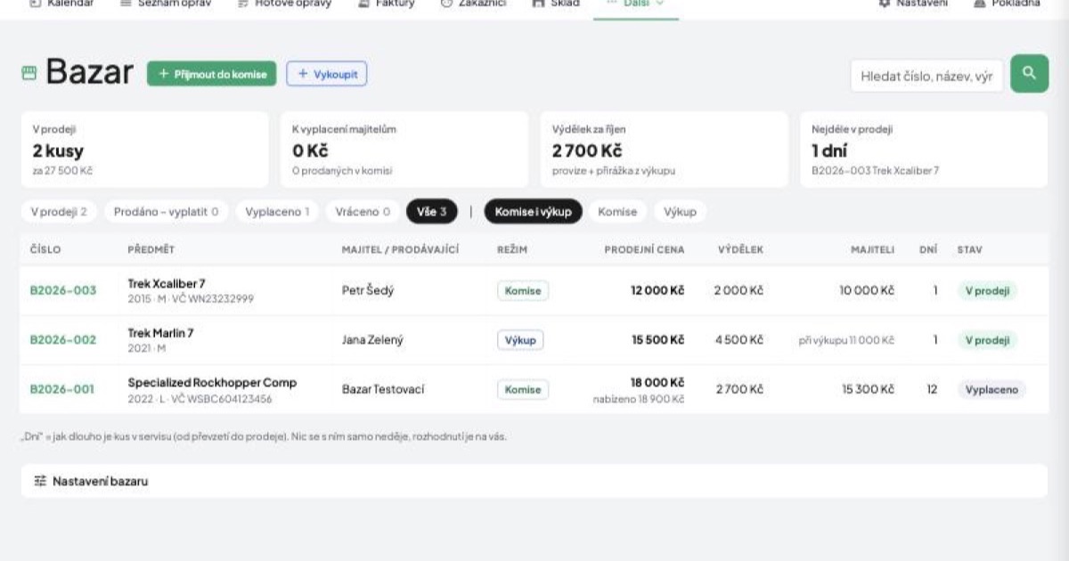Click the Trek Marlin 7 item name

click(160, 332)
